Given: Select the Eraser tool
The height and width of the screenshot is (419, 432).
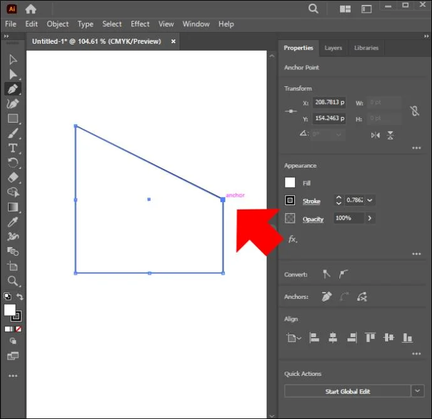Looking at the screenshot, I should coord(13,178).
